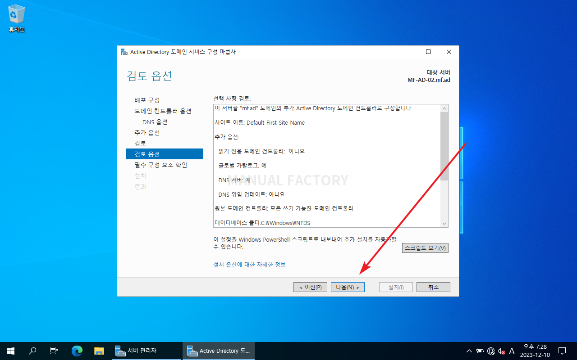
Task: Go to the 배포 구성 wizard step
Action: [147, 100]
